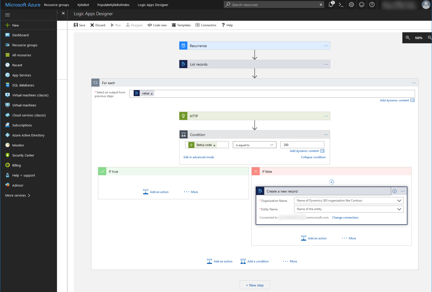Viewport: 432px width, 292px height.
Task: Expand the List records step header
Action: (x=255, y=64)
